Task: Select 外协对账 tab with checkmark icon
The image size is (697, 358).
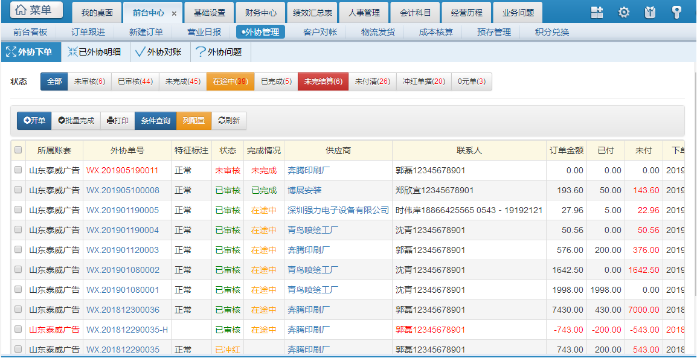Action: tap(160, 52)
